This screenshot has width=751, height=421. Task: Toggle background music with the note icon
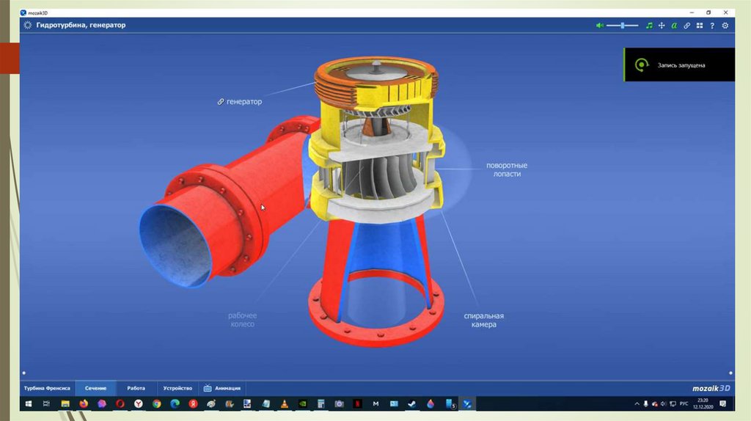(649, 26)
